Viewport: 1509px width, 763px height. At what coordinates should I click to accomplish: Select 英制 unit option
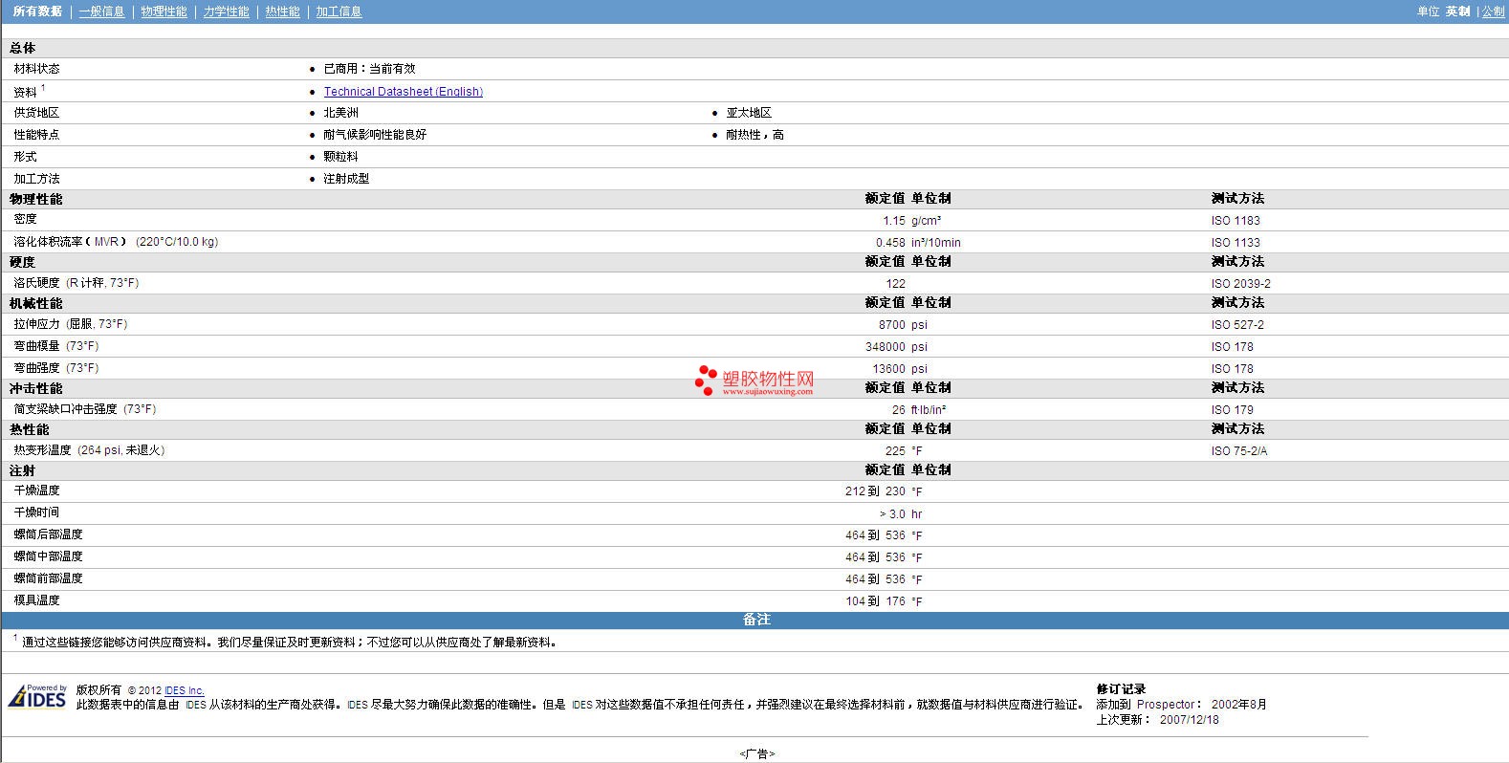[x=1457, y=11]
